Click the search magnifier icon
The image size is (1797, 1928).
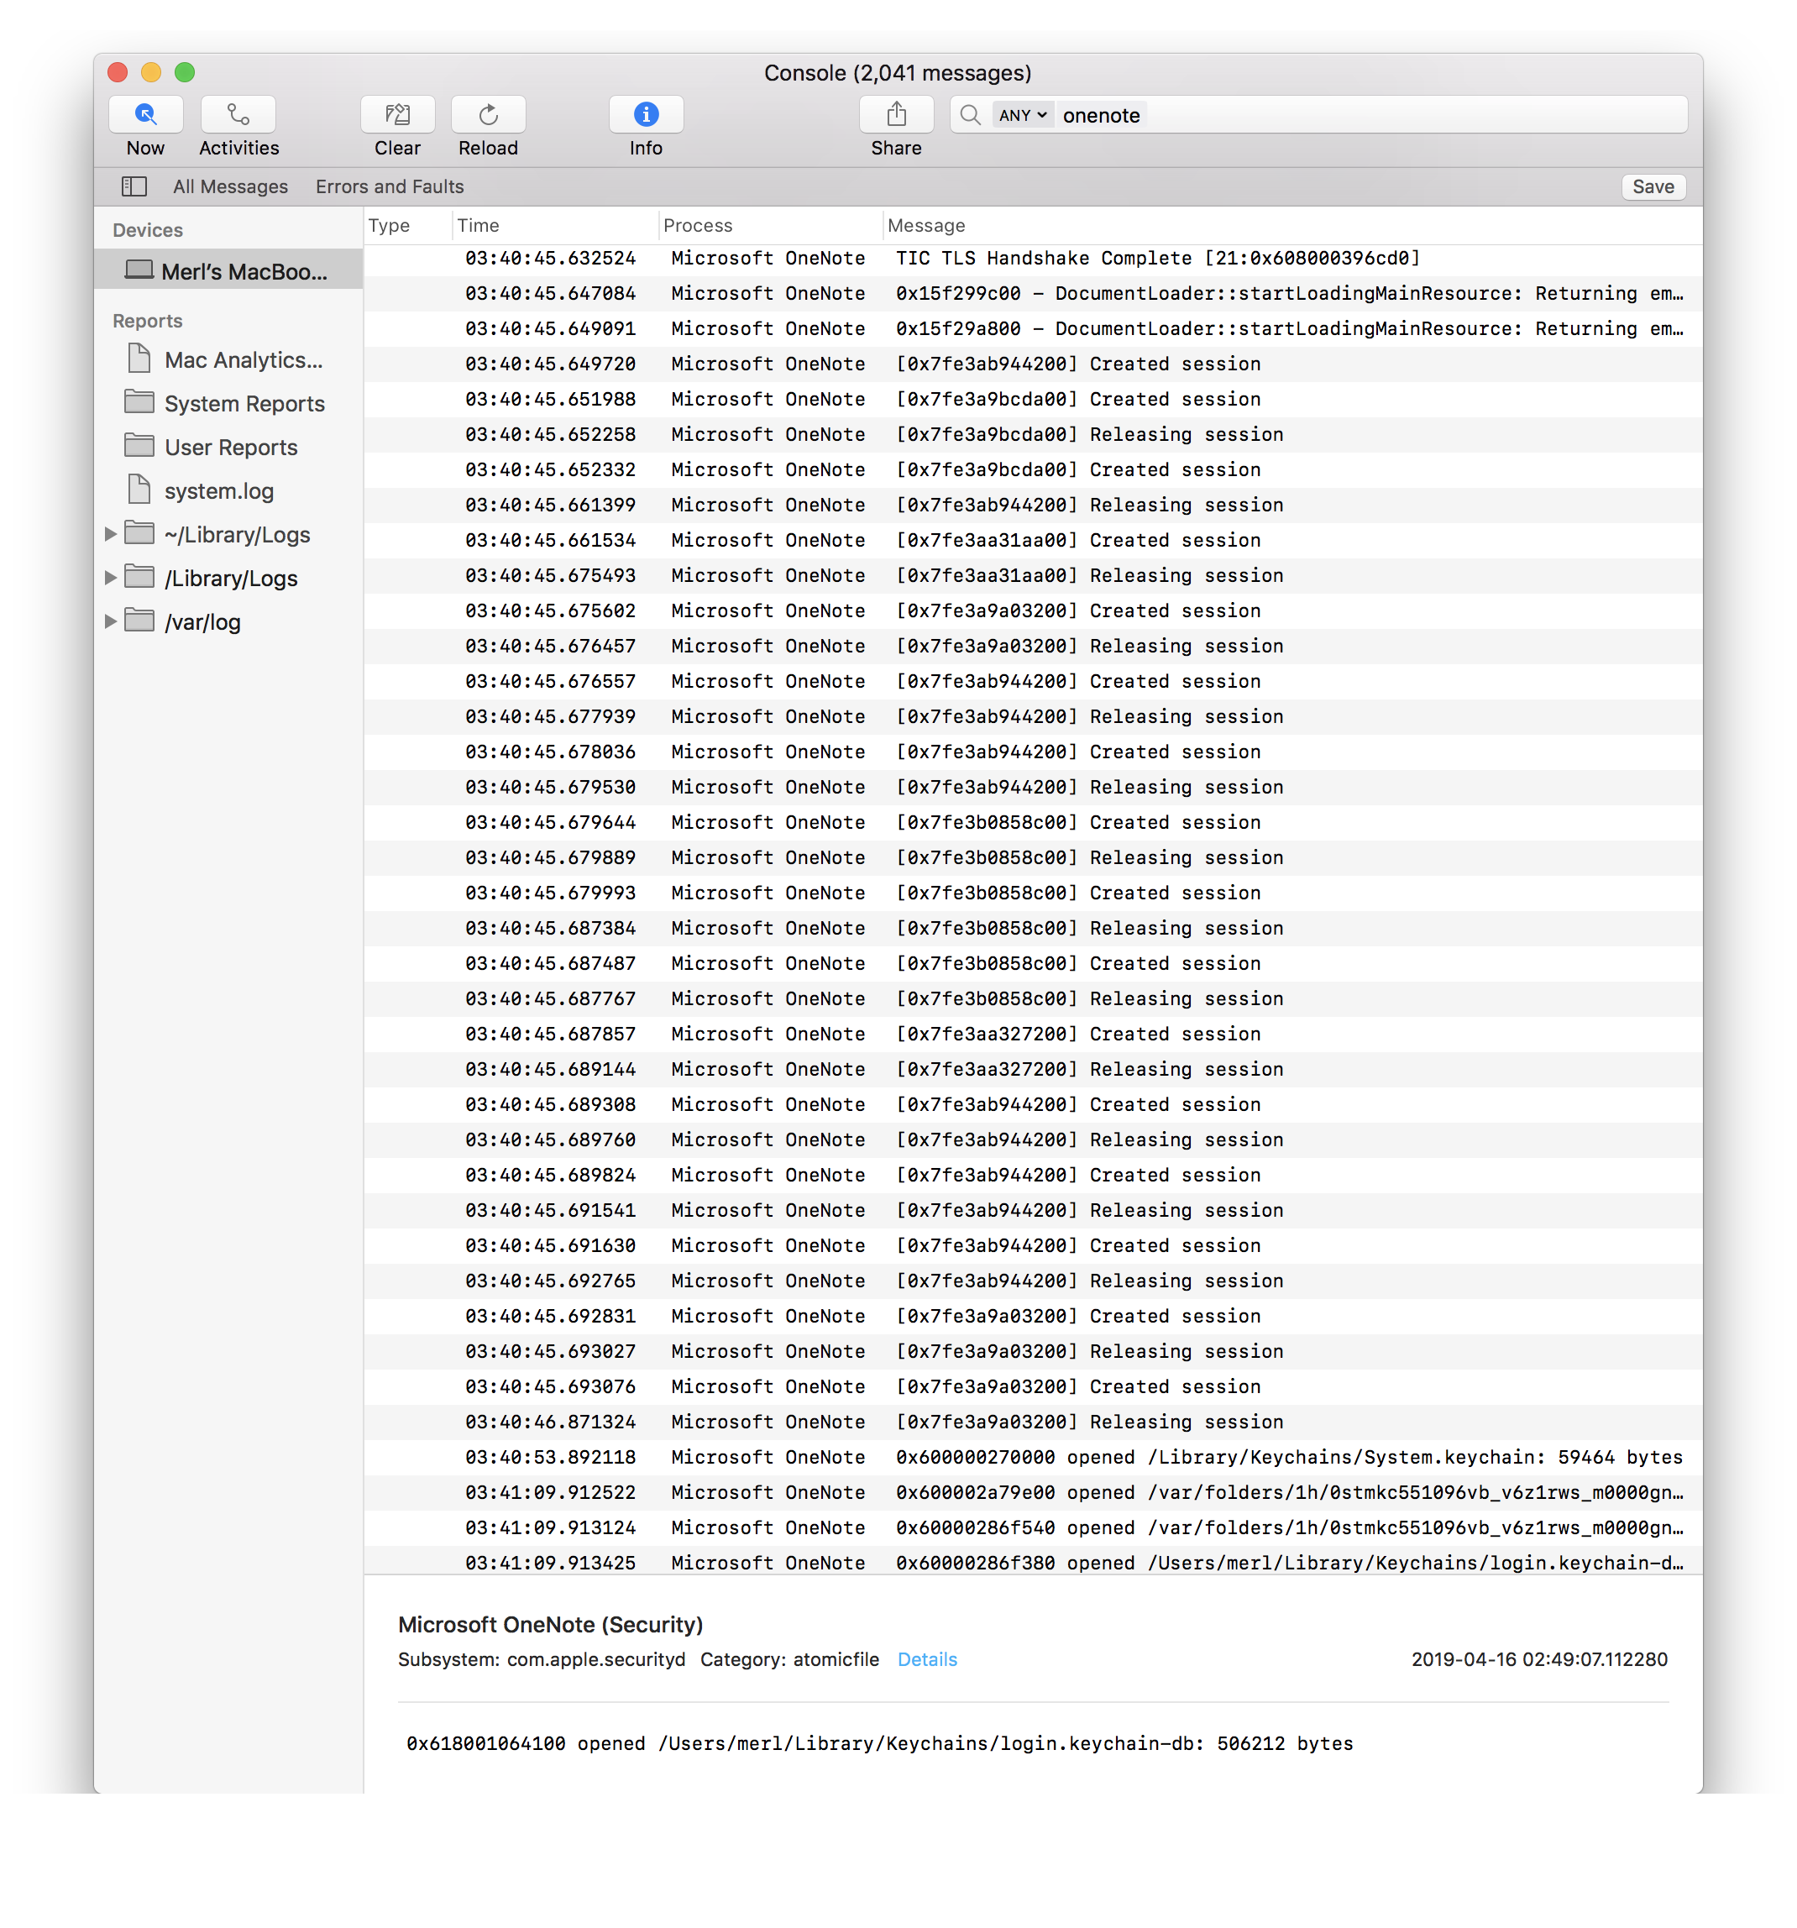[970, 115]
